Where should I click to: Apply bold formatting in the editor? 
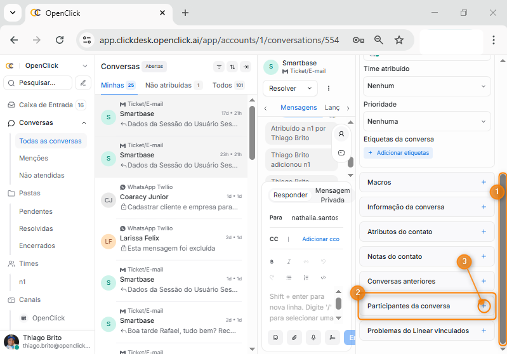pyautogui.click(x=272, y=261)
